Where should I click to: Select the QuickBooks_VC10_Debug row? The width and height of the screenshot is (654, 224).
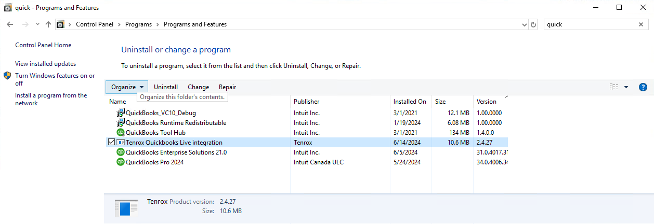pos(307,113)
